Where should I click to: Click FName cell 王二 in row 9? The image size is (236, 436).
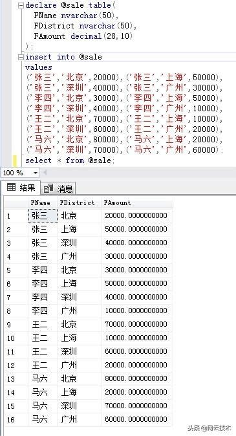(x=43, y=324)
